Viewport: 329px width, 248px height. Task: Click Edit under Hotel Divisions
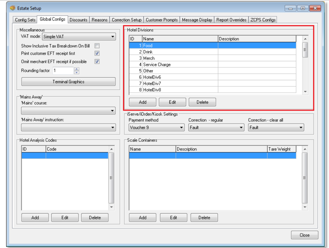click(172, 102)
